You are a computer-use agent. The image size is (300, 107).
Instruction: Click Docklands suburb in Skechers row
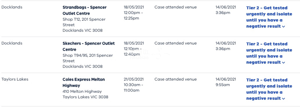coord(12,43)
